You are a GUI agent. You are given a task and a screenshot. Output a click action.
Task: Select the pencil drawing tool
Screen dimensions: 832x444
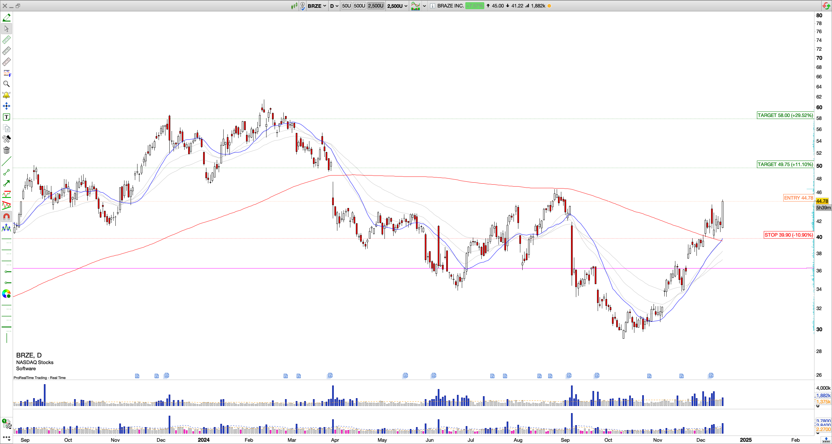[6, 18]
